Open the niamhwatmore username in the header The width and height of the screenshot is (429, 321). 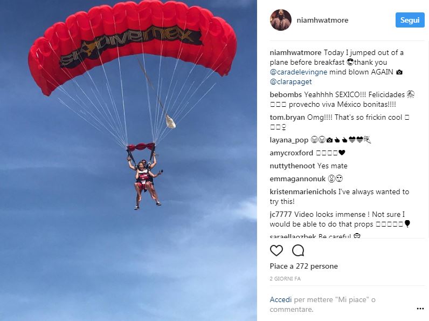point(322,21)
